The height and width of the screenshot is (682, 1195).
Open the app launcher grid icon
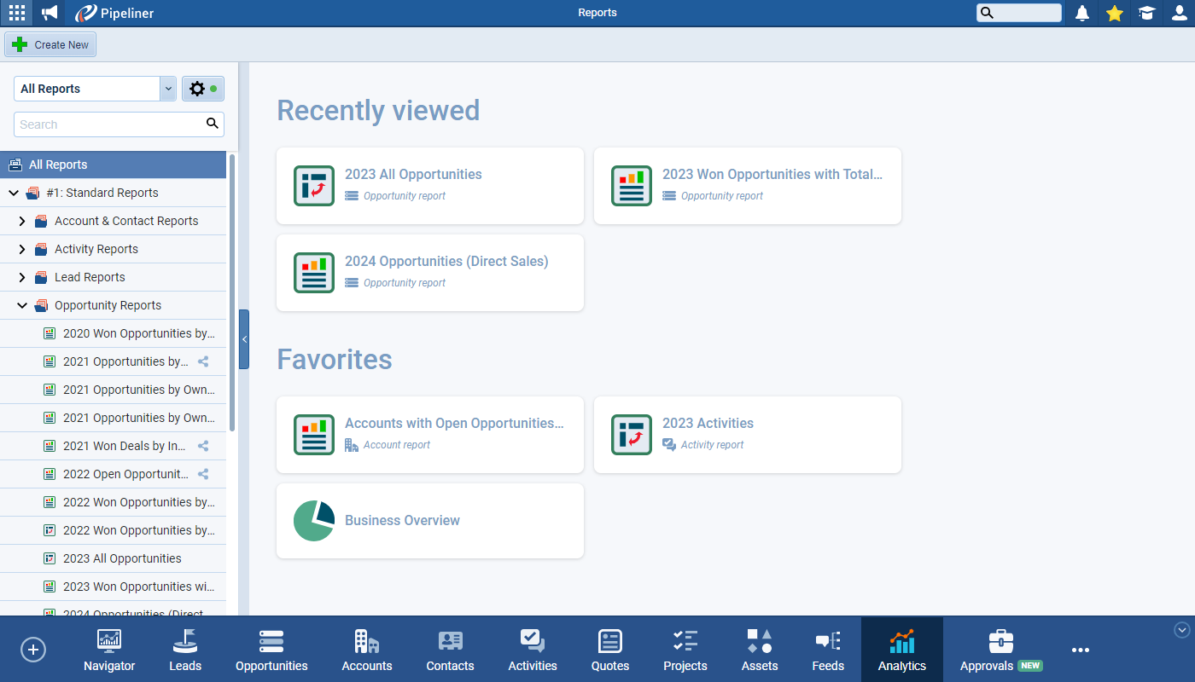pyautogui.click(x=16, y=13)
